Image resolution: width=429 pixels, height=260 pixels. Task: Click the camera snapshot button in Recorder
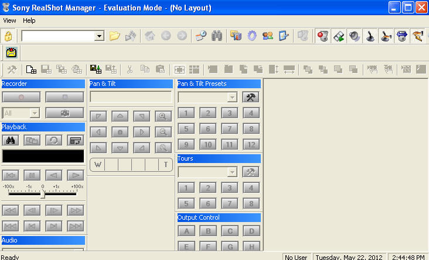tap(64, 113)
